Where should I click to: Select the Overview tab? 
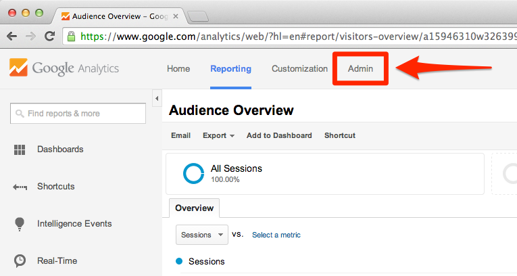tap(194, 208)
